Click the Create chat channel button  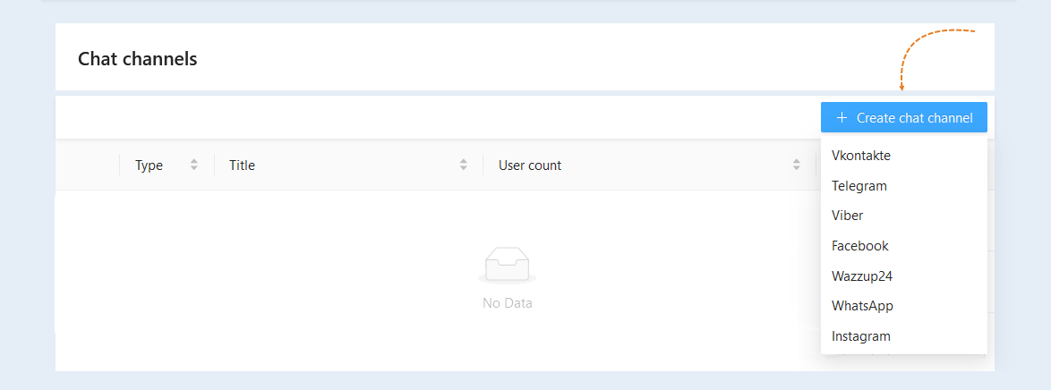point(903,117)
